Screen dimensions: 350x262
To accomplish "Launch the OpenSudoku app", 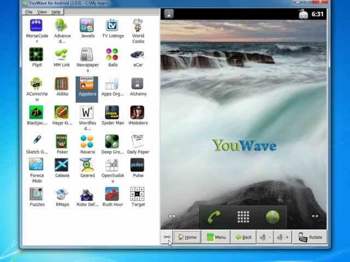I will click(x=112, y=165).
